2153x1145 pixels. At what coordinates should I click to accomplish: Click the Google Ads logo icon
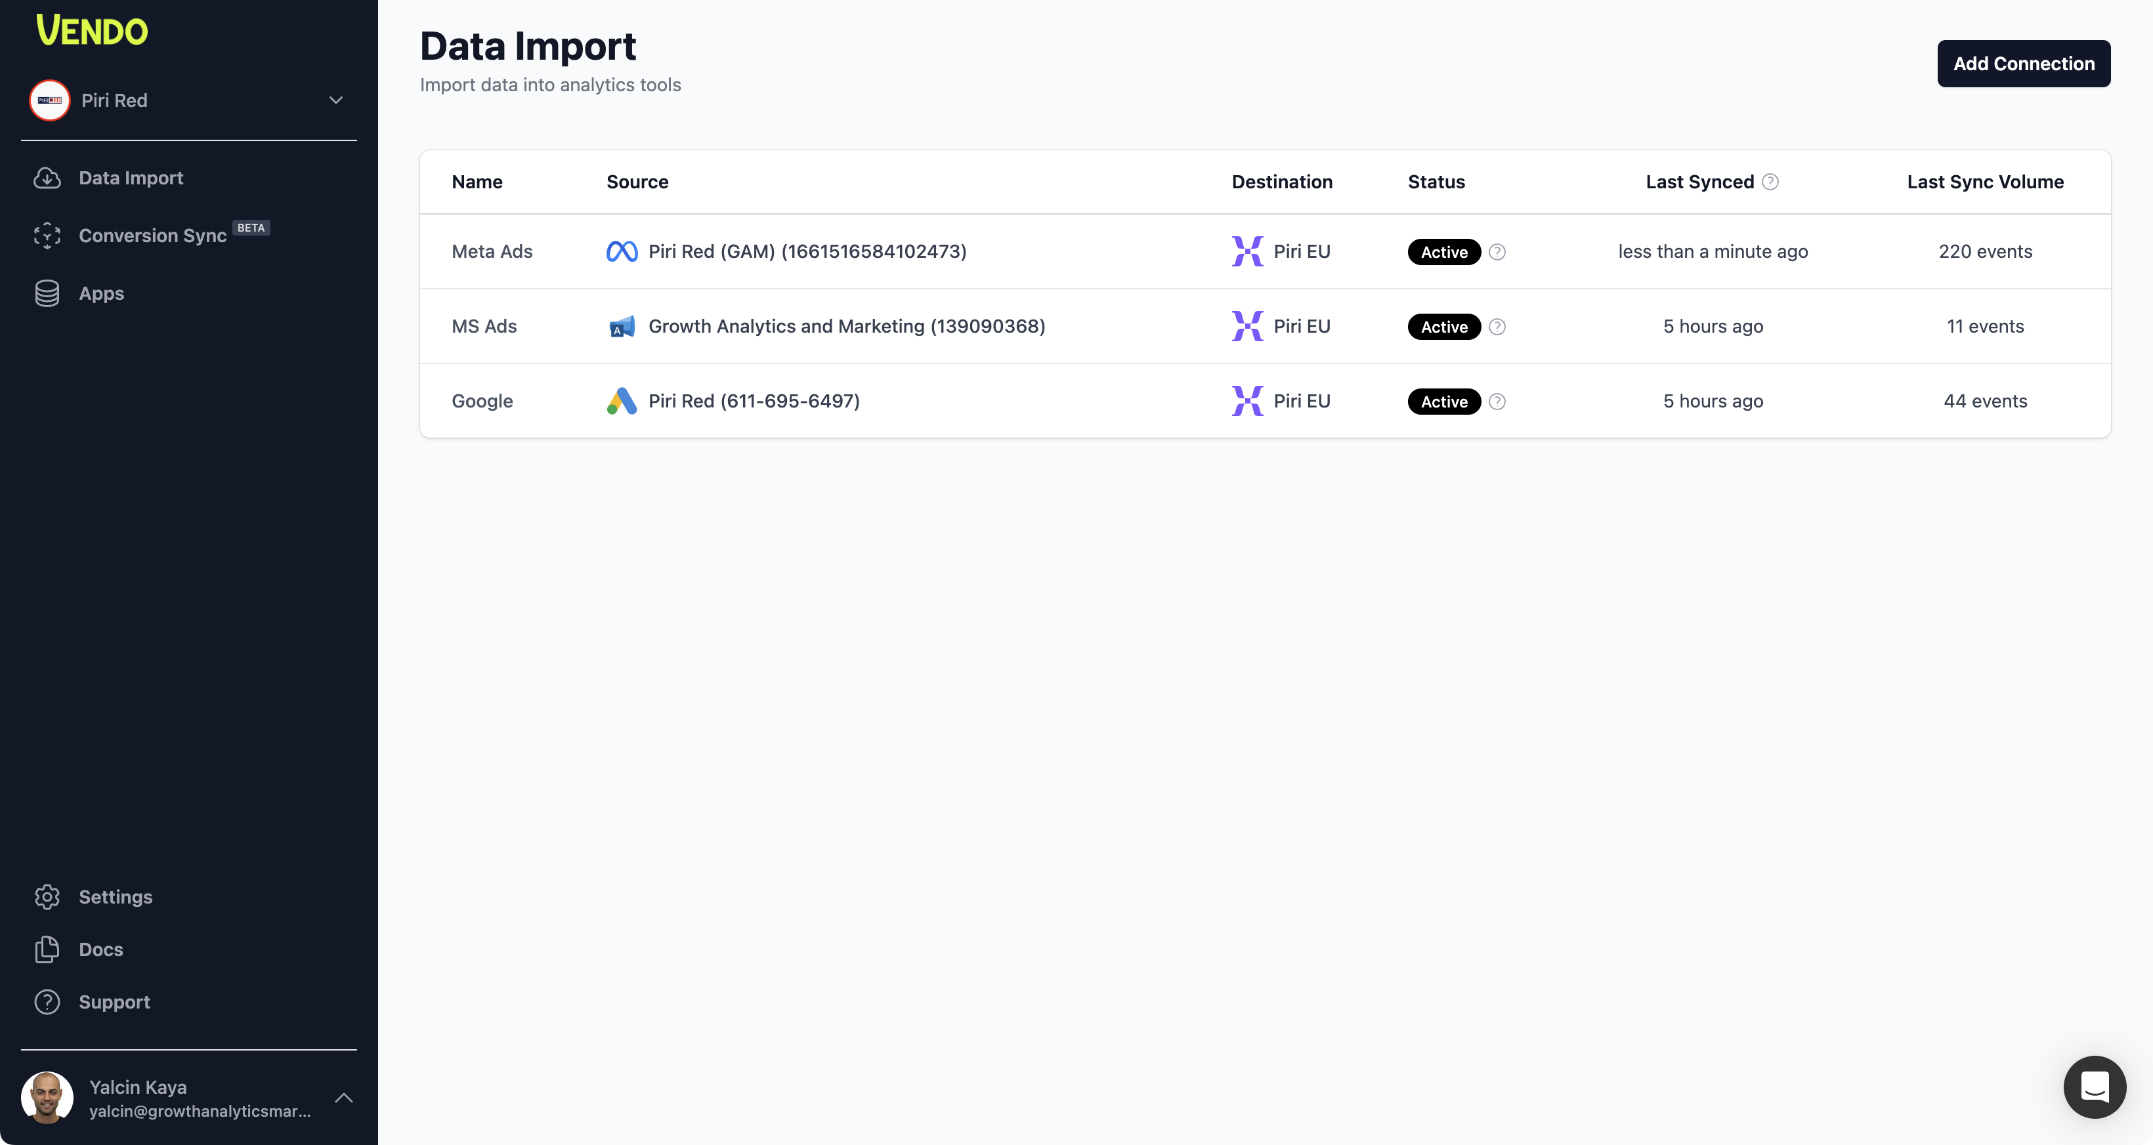[621, 401]
